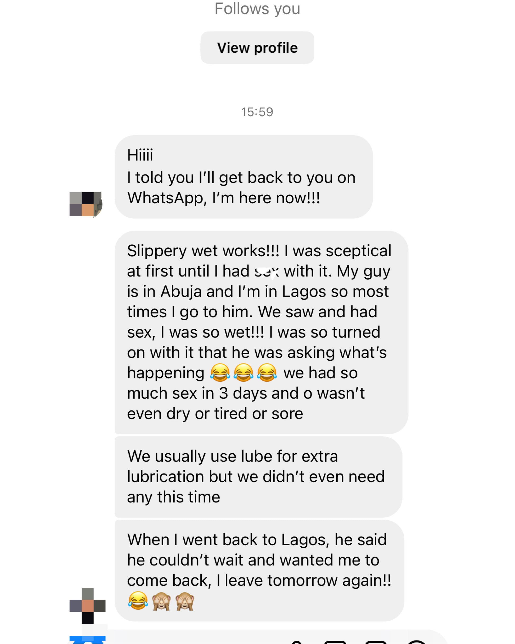The height and width of the screenshot is (644, 515).
Task: Tap the 'Follows you' label
Action: [x=257, y=9]
